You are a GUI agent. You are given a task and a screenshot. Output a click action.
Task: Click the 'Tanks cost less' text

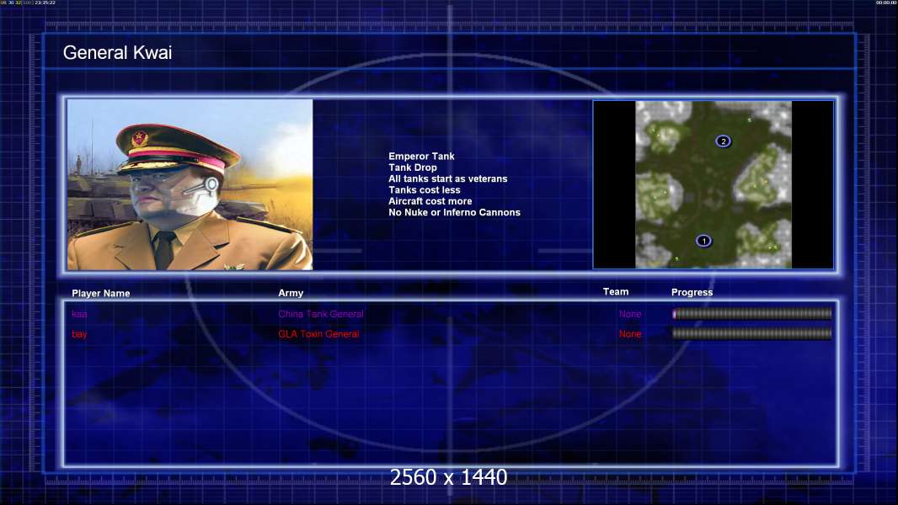pyautogui.click(x=425, y=190)
